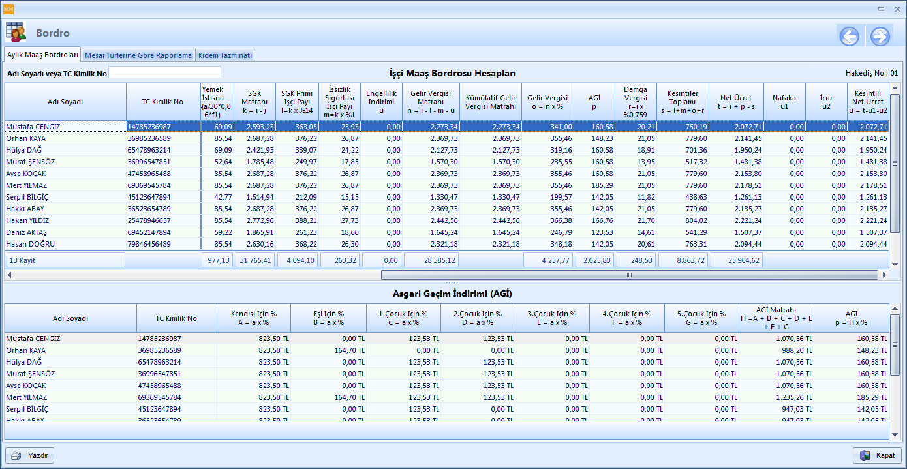Sort by Net Ücret column header
The width and height of the screenshot is (907, 469).
pyautogui.click(x=735, y=102)
